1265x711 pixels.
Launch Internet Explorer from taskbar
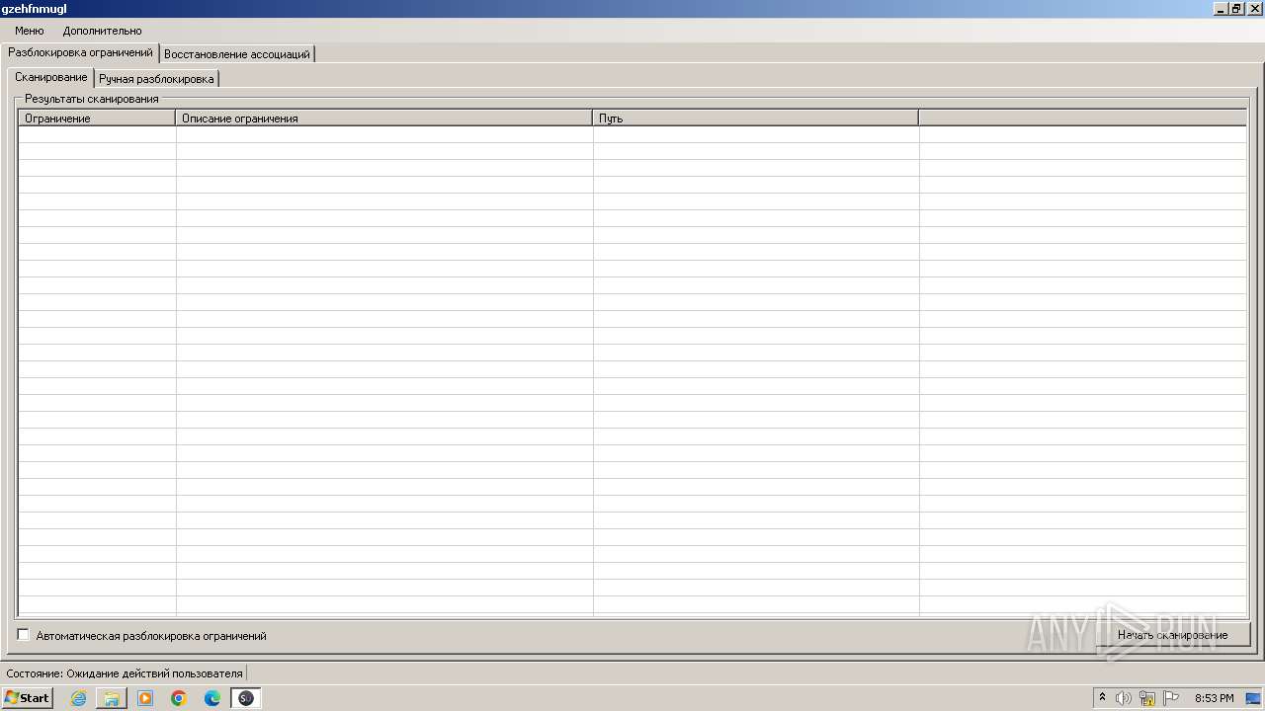pos(78,698)
